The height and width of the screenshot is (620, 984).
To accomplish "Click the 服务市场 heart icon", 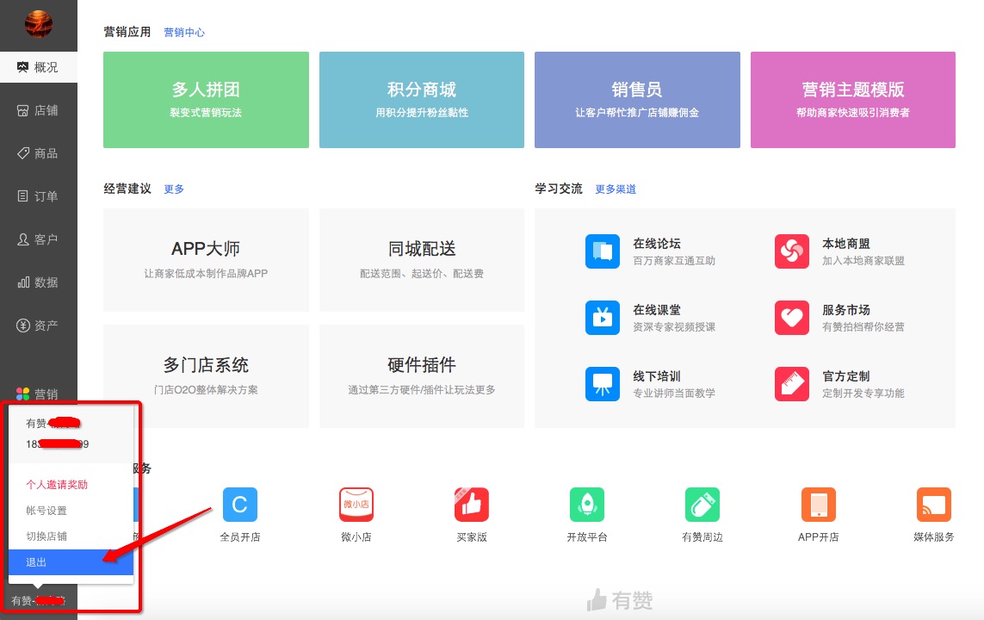I will pyautogui.click(x=792, y=318).
